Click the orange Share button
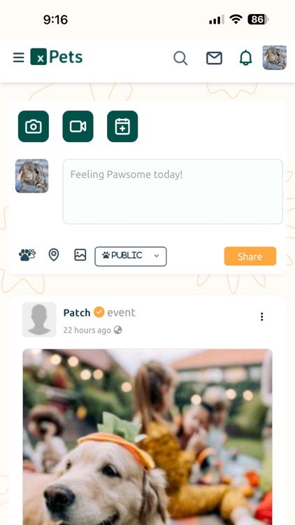 click(250, 256)
